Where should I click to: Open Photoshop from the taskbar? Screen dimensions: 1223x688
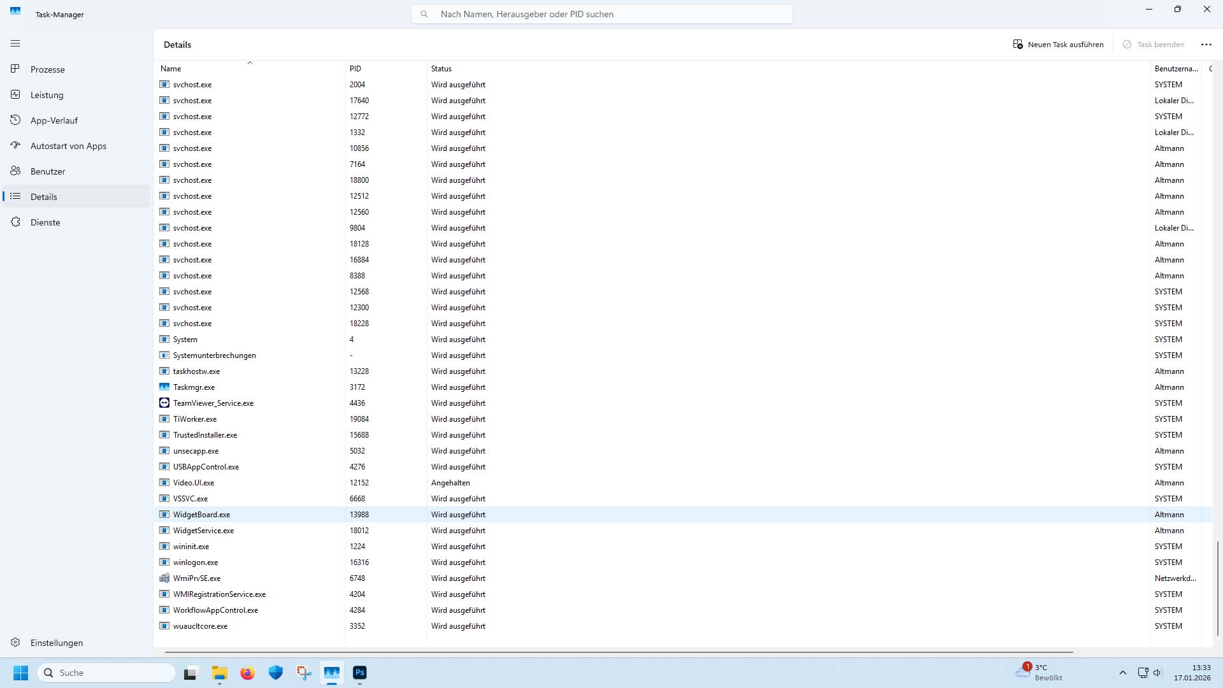click(x=360, y=673)
